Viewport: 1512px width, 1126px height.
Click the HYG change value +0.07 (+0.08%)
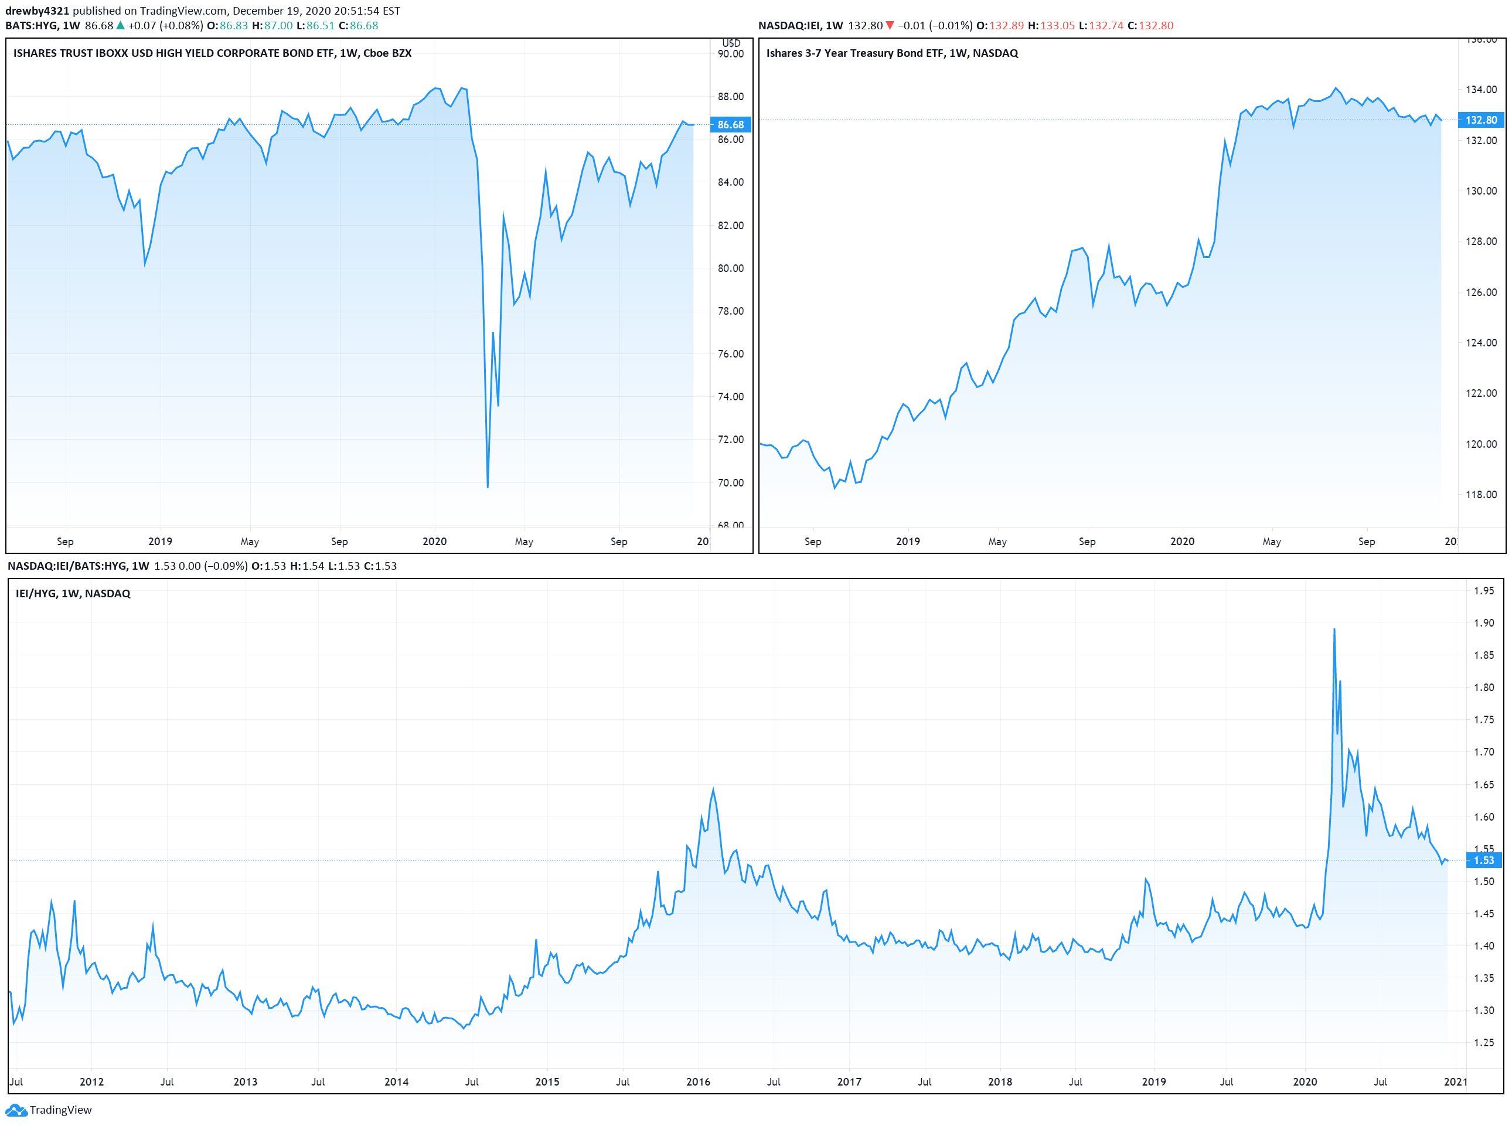[166, 26]
